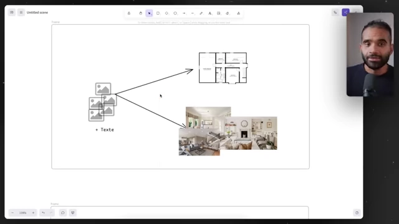Viewport: 399px width, 224px height.
Task: Select the floor plan image
Action: click(x=223, y=68)
